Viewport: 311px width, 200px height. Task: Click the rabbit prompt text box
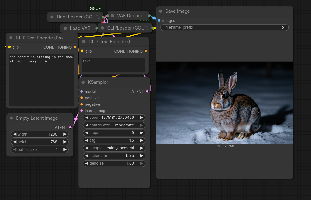click(x=42, y=80)
